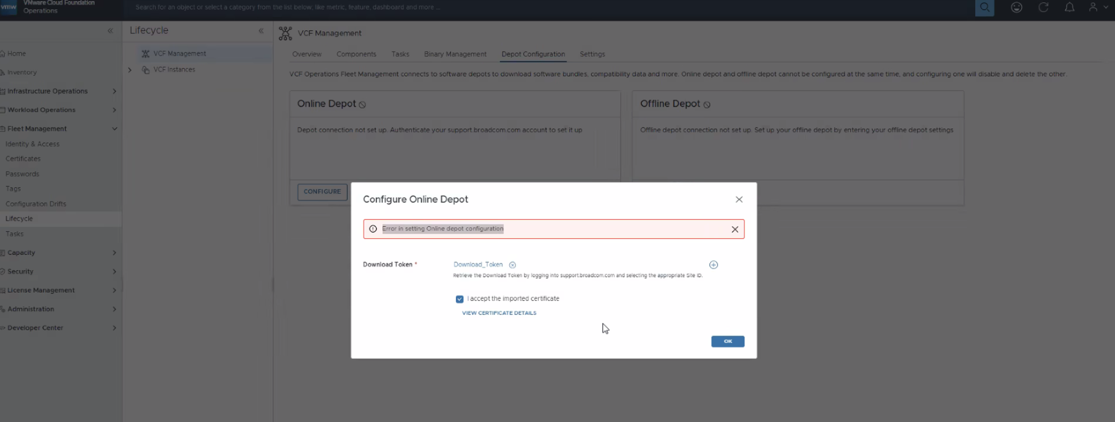1115x422 pixels.
Task: Open the notifications bell
Action: tap(1069, 7)
